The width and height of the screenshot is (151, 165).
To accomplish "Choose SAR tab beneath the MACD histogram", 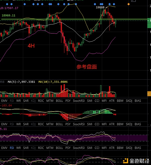I will point(26,124).
